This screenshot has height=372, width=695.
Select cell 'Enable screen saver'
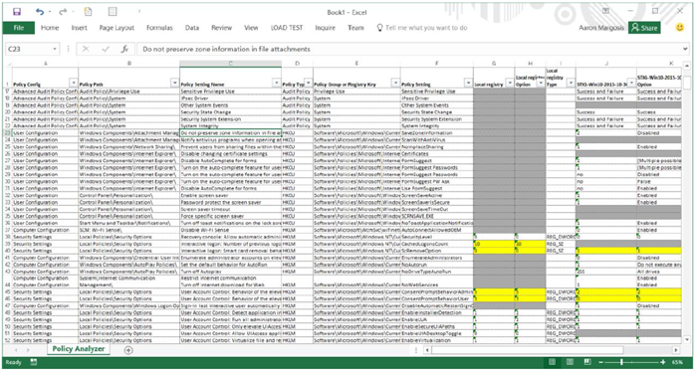pos(230,195)
